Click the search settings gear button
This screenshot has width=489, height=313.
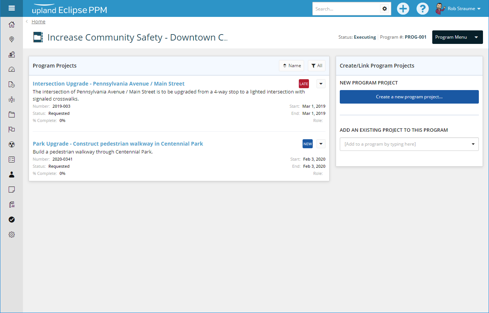(x=384, y=9)
